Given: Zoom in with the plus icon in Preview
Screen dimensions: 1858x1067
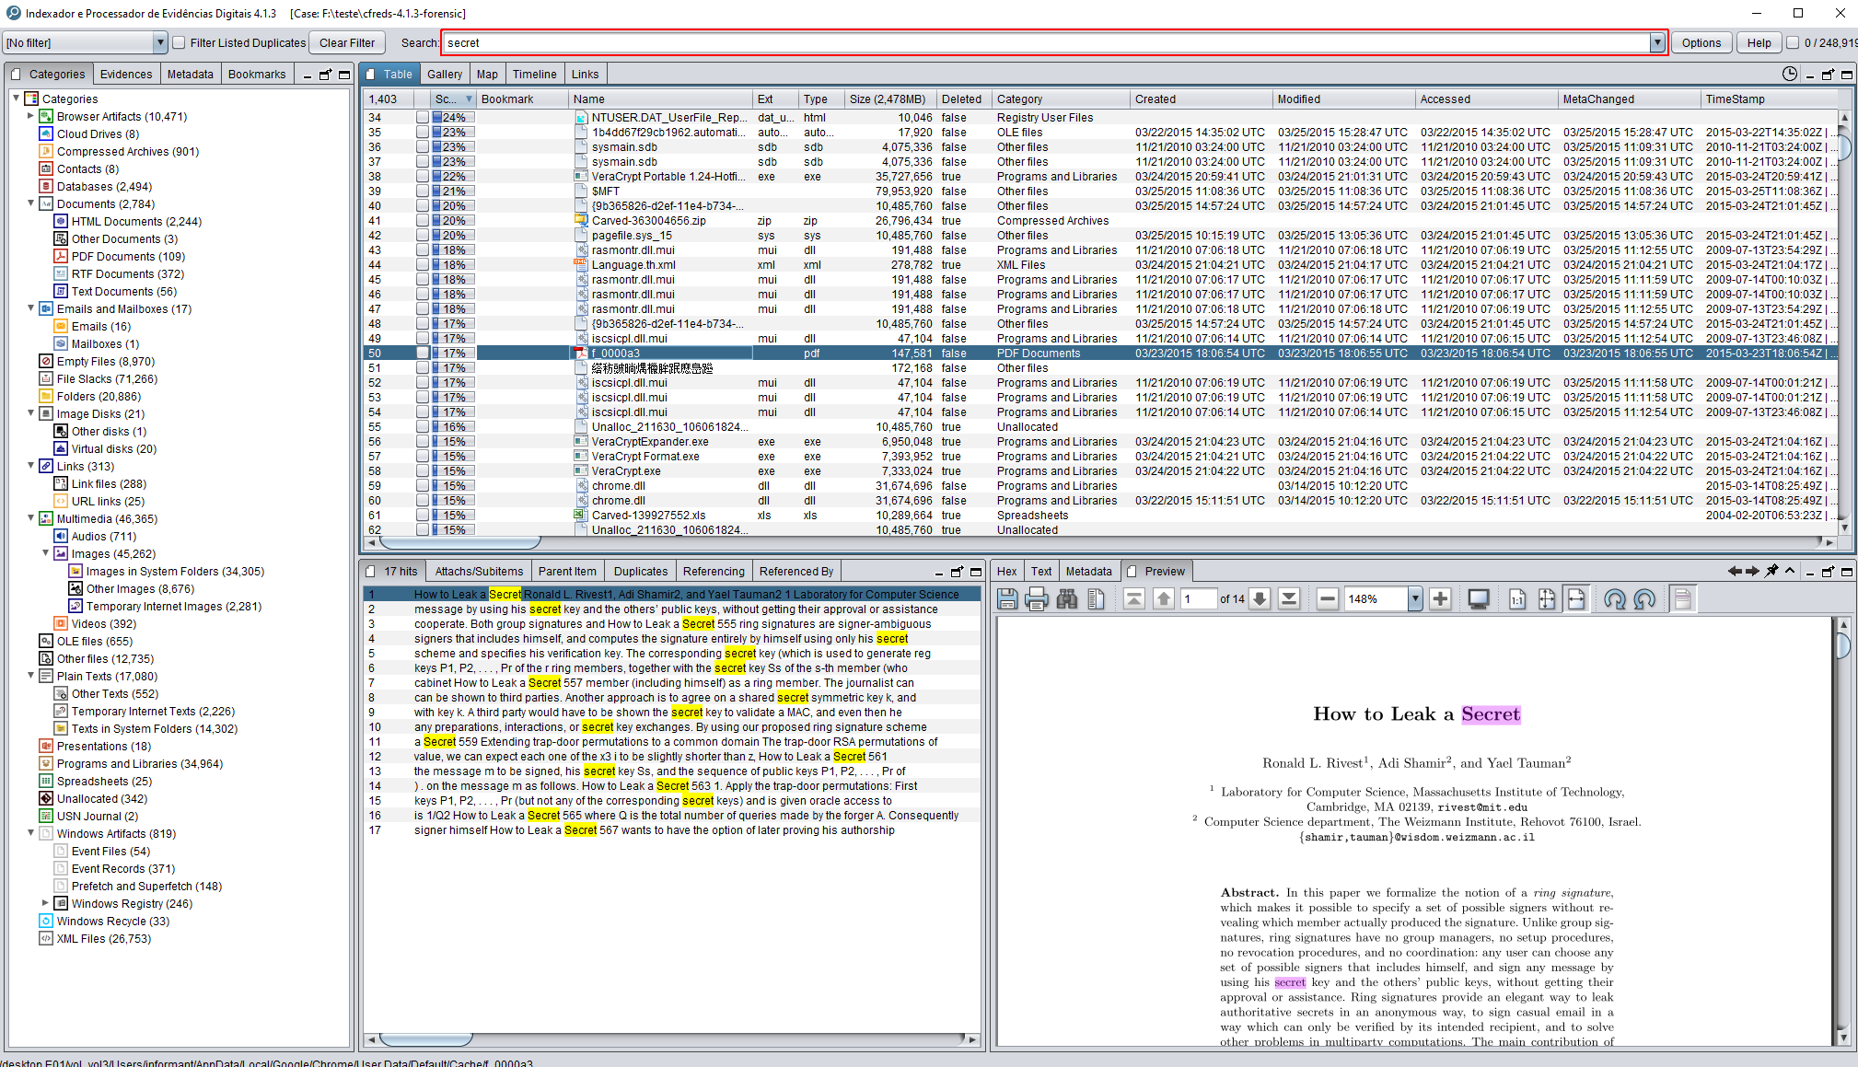Looking at the screenshot, I should [1441, 598].
